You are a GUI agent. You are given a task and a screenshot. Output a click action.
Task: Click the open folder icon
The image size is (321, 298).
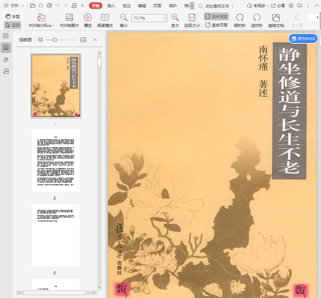tap(33, 6)
